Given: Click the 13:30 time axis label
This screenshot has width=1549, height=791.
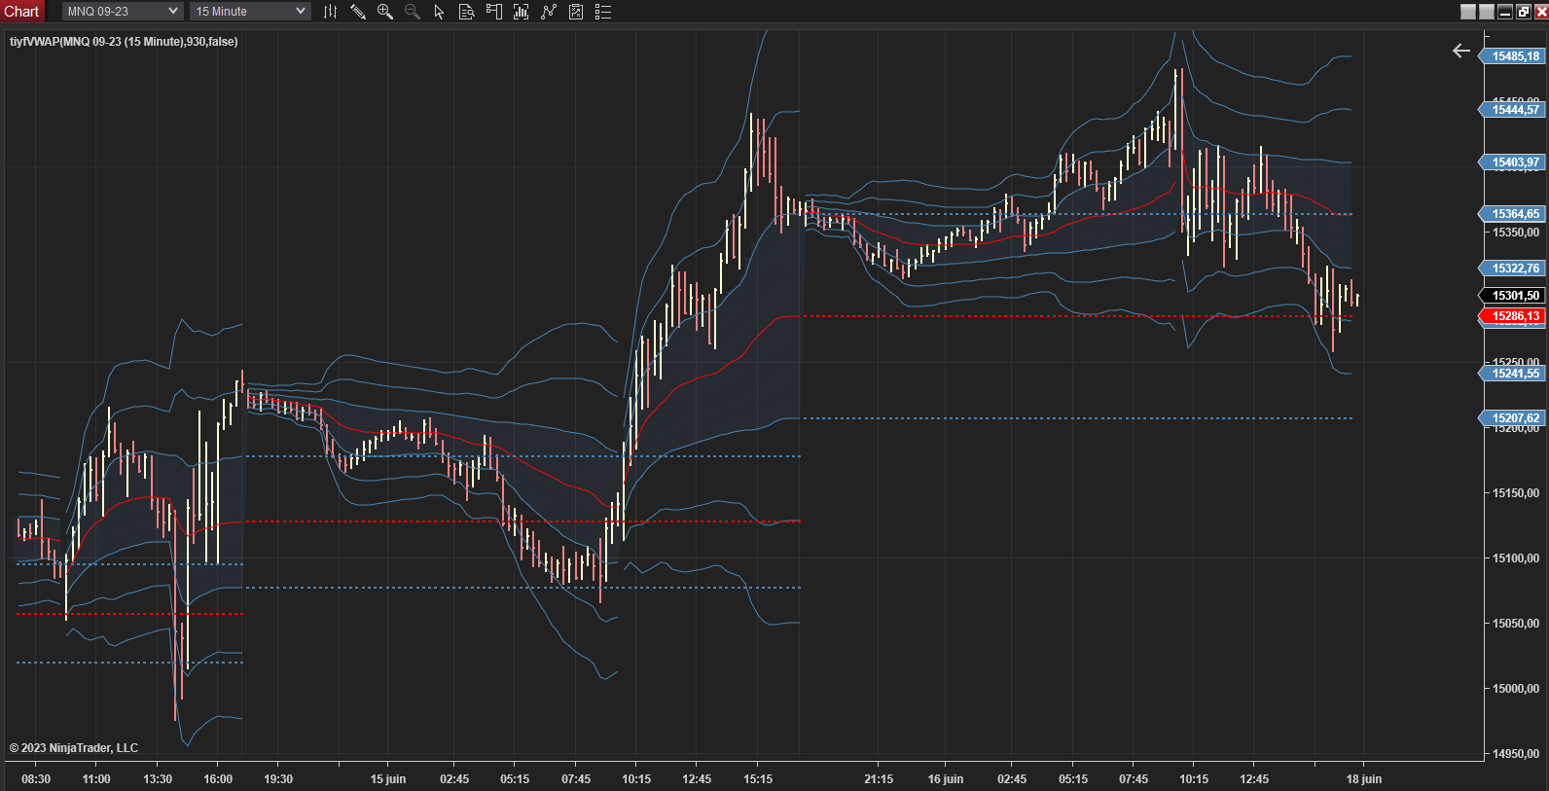Looking at the screenshot, I should 158,779.
